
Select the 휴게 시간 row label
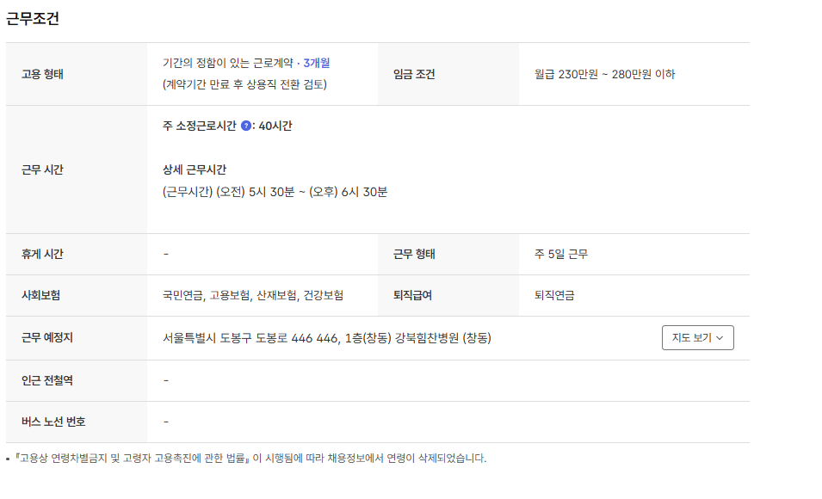point(43,254)
